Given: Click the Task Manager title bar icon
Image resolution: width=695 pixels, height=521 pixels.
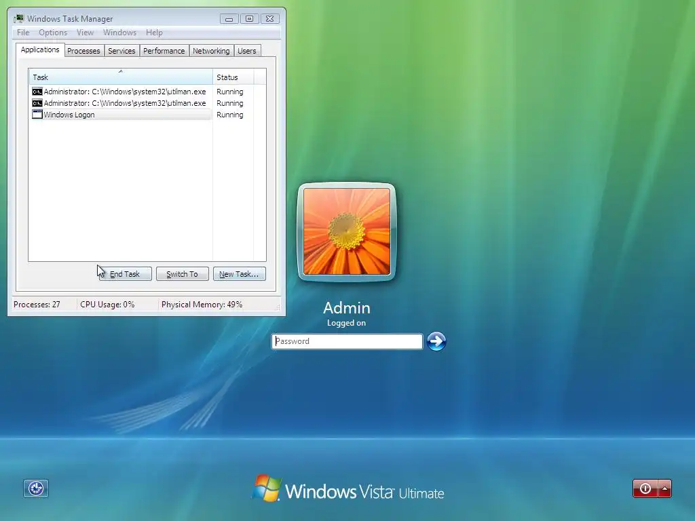Looking at the screenshot, I should pyautogui.click(x=18, y=18).
